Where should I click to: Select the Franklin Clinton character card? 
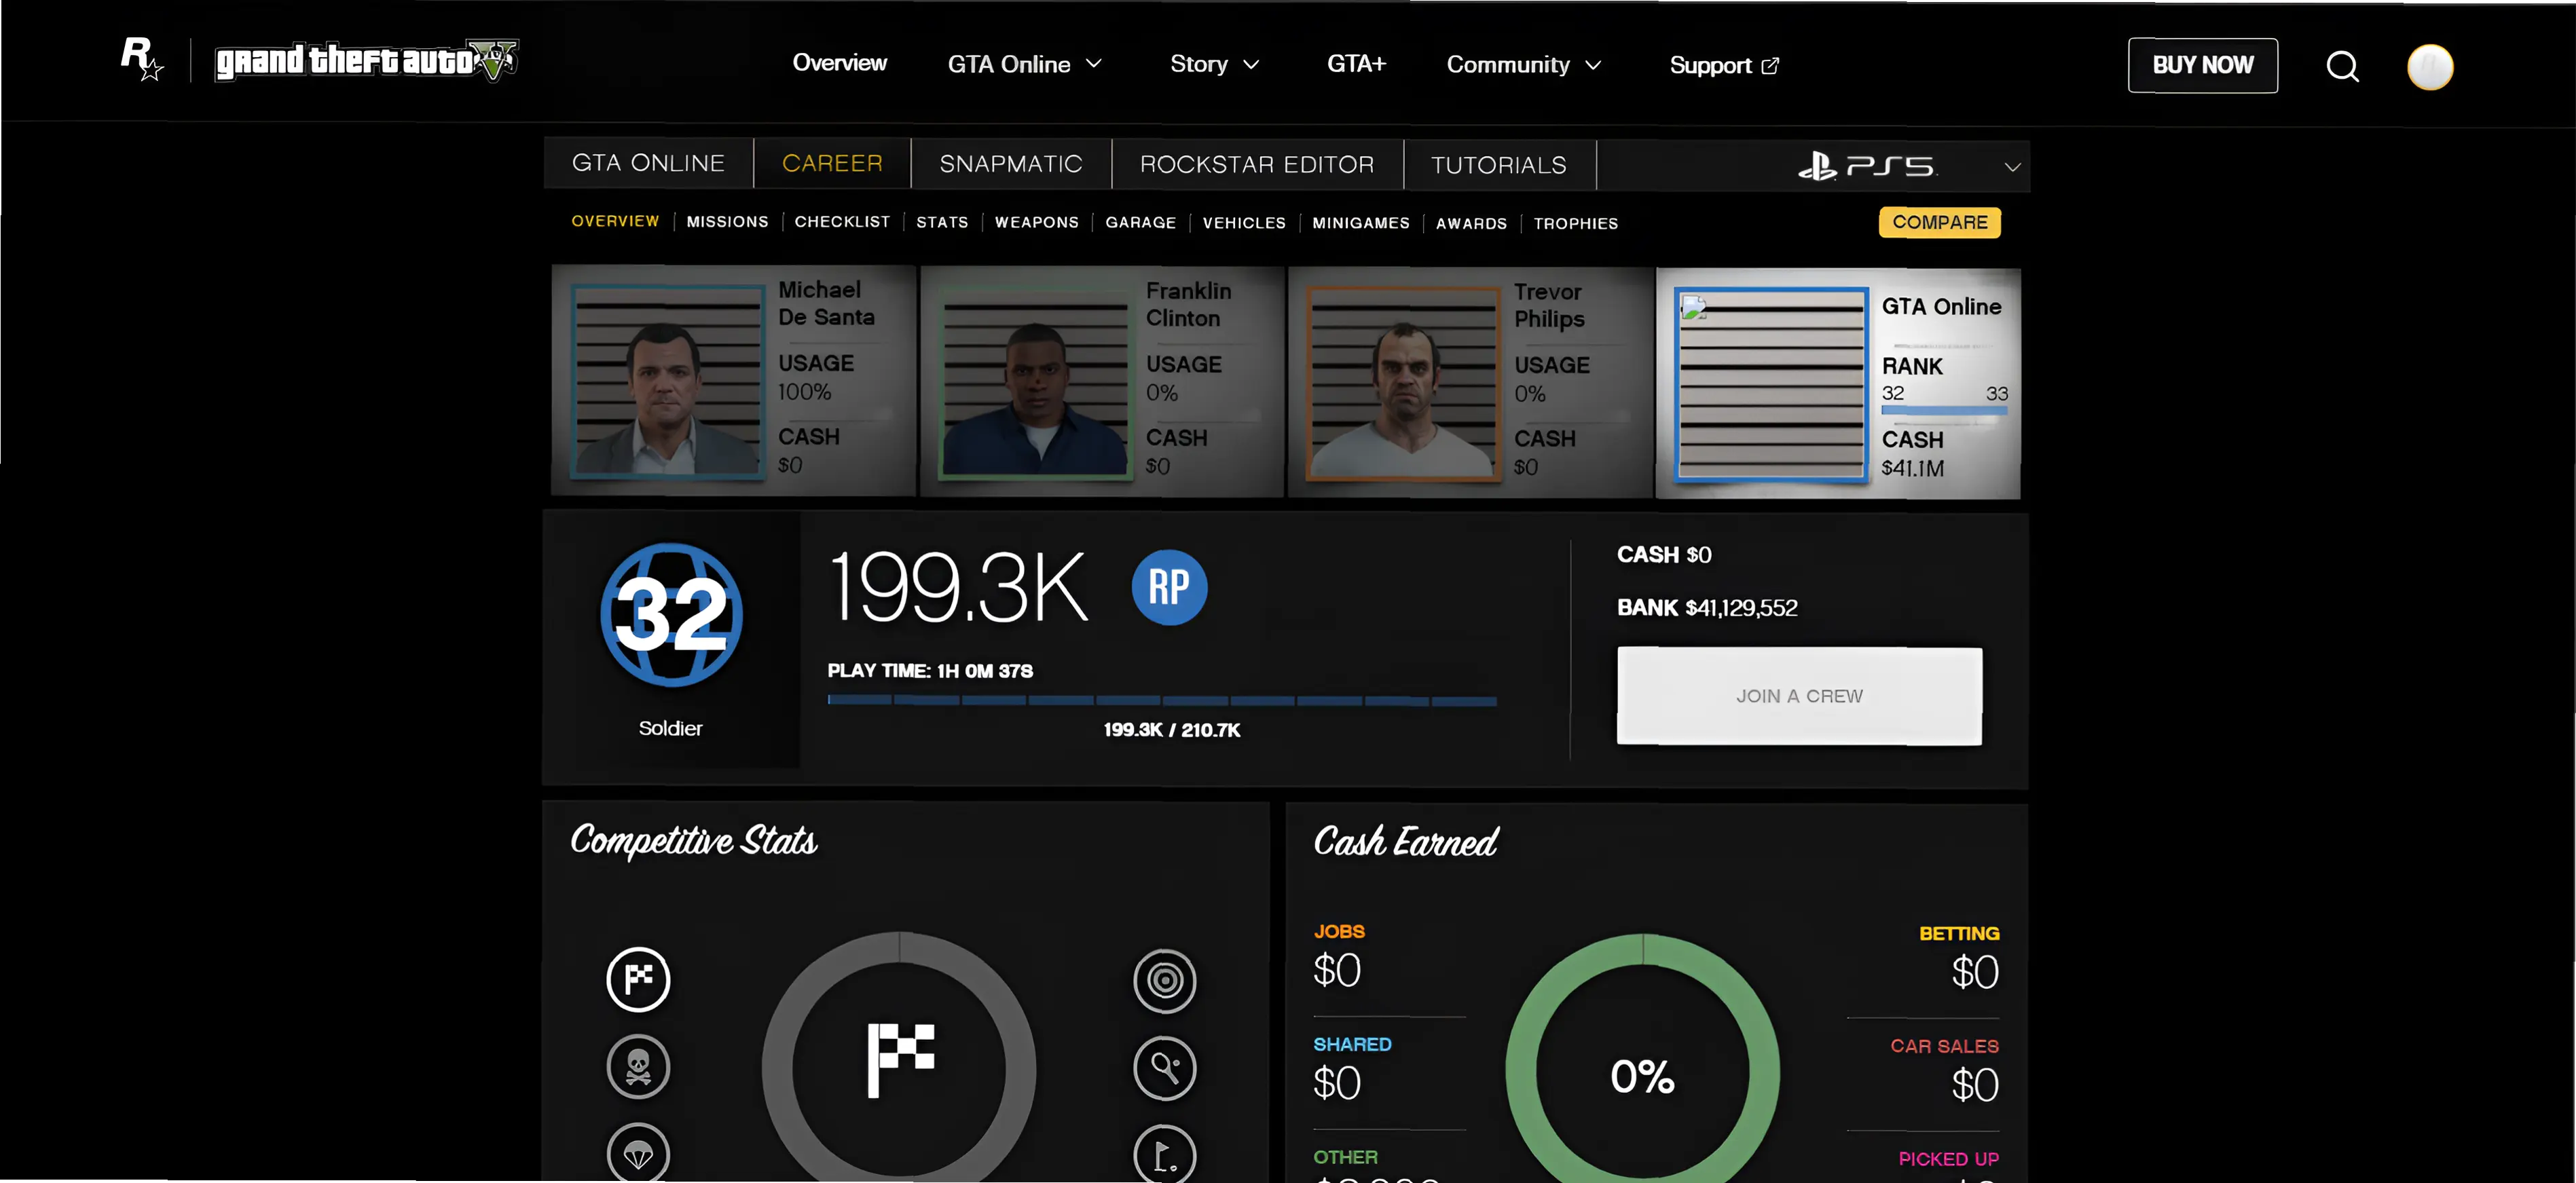(x=1101, y=380)
